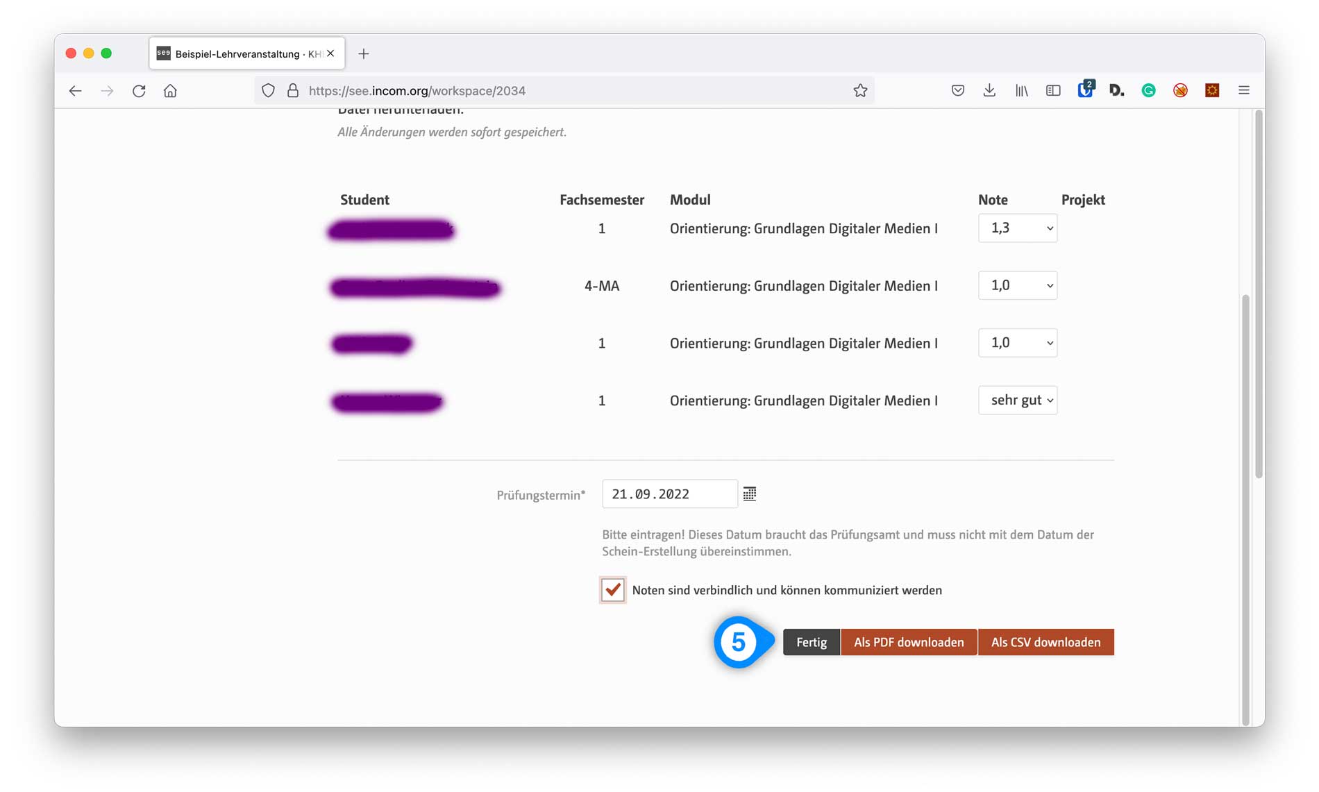Click the Fertig button

pyautogui.click(x=812, y=642)
